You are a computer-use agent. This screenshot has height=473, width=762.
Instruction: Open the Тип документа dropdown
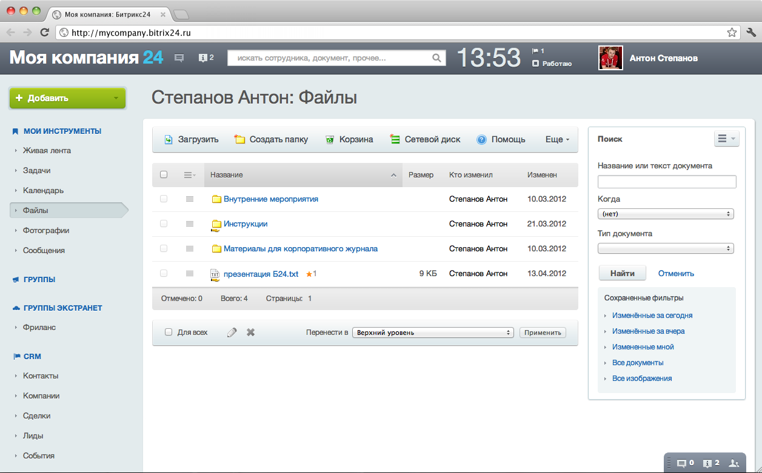(x=666, y=248)
